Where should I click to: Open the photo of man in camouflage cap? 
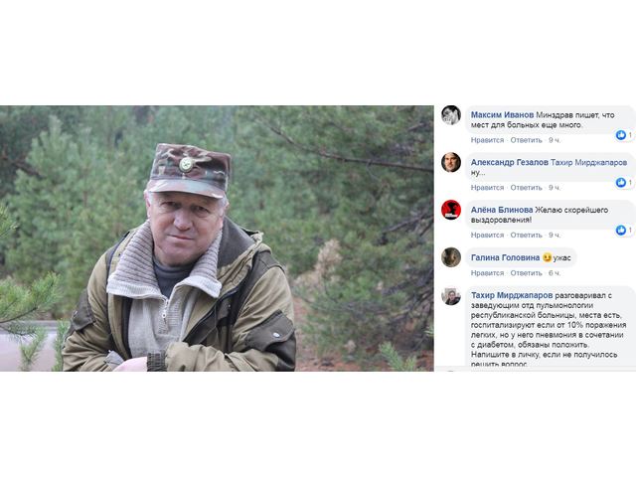pos(217,238)
